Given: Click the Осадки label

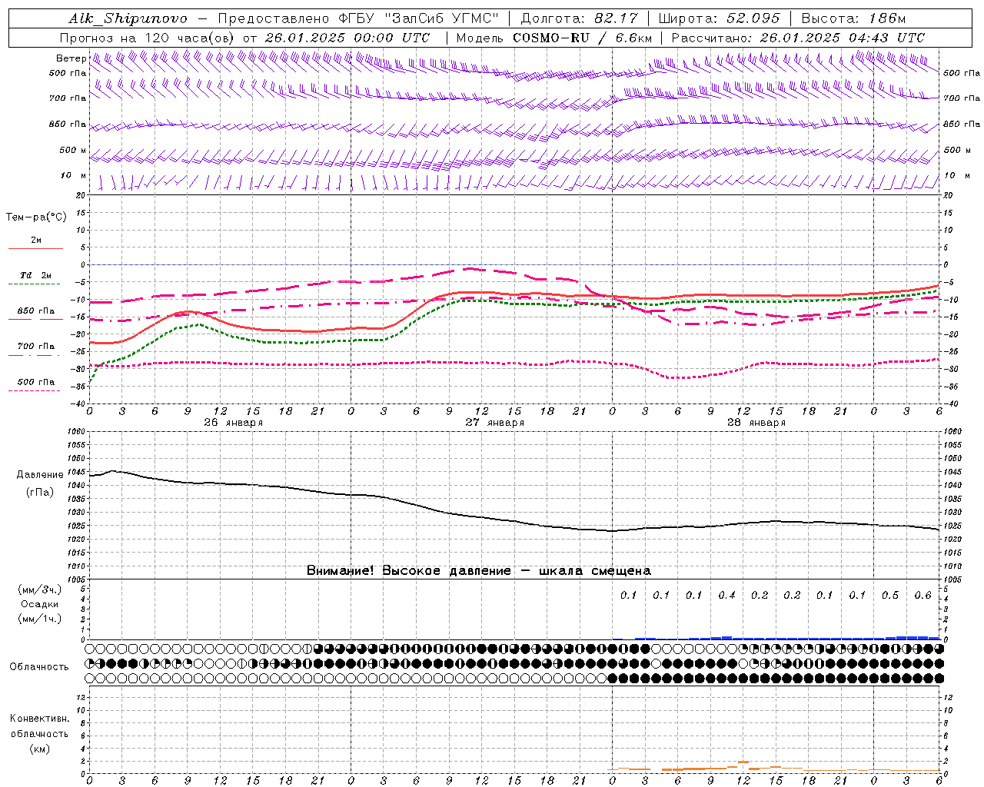Looking at the screenshot, I should point(39,604).
